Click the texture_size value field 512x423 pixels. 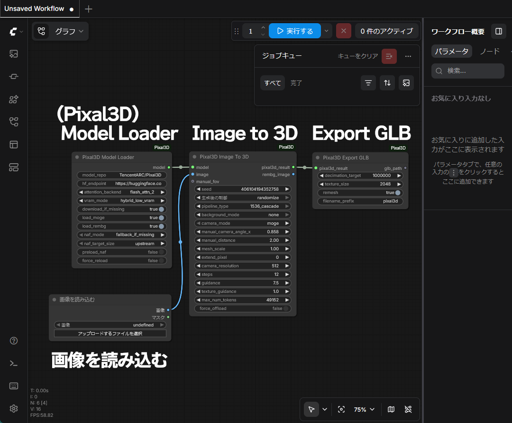pos(360,184)
